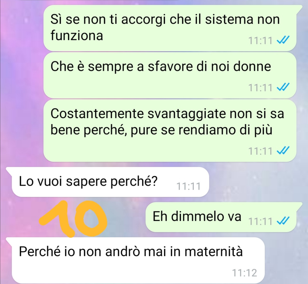Image resolution: width=308 pixels, height=284 pixels.
Task: Select sent message 'Eh dimmelo va'
Action: [221, 217]
